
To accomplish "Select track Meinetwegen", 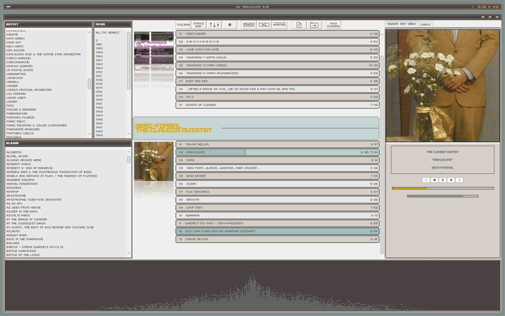I will coord(277,34).
